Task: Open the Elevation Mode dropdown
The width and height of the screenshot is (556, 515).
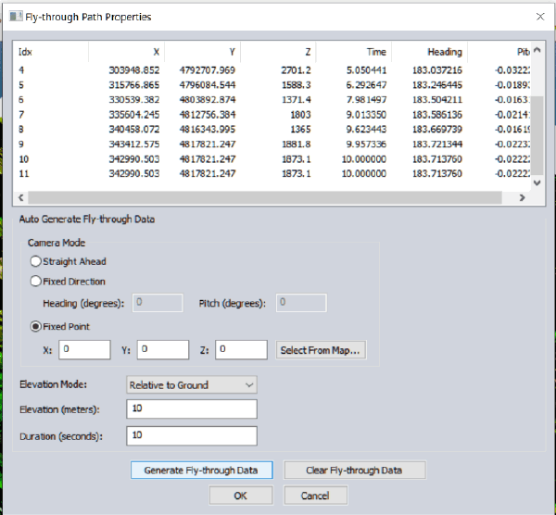Action: click(191, 384)
